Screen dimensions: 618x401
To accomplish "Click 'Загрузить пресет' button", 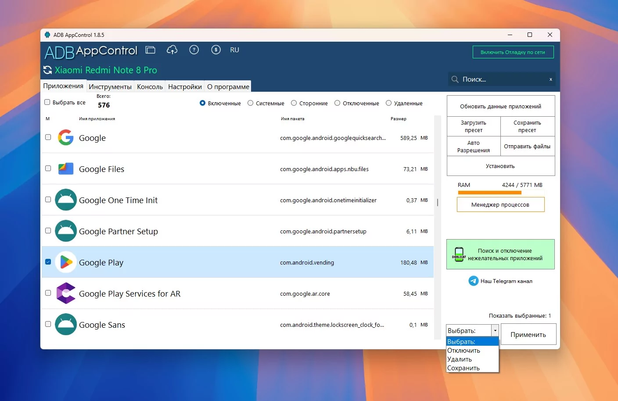I will click(x=474, y=126).
